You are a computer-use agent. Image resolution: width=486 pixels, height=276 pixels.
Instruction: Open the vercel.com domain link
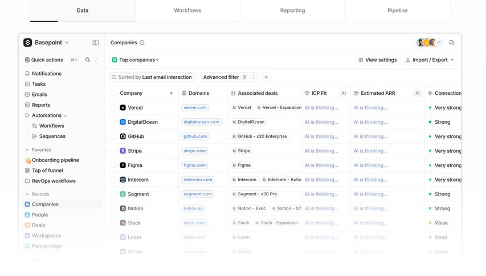pyautogui.click(x=195, y=107)
